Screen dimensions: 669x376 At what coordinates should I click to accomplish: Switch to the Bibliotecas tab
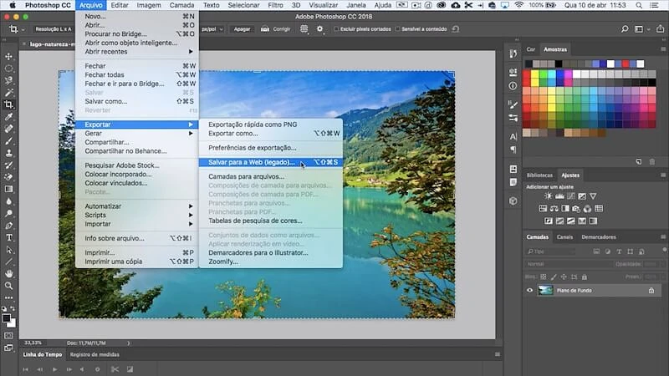coord(539,175)
